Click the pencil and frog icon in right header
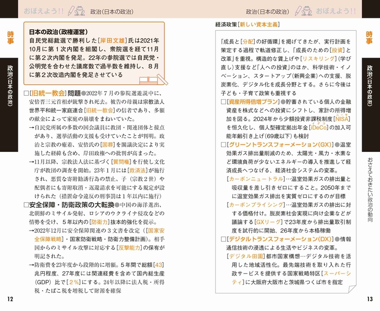 (x=304, y=11)
